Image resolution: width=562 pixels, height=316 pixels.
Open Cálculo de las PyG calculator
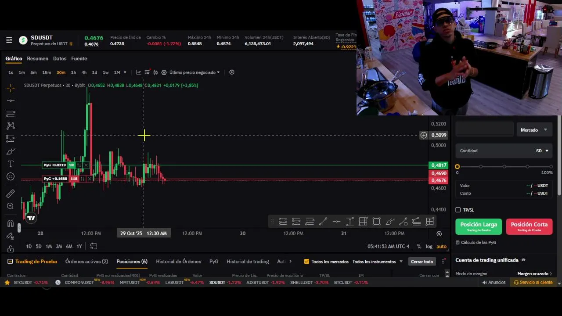pos(476,243)
